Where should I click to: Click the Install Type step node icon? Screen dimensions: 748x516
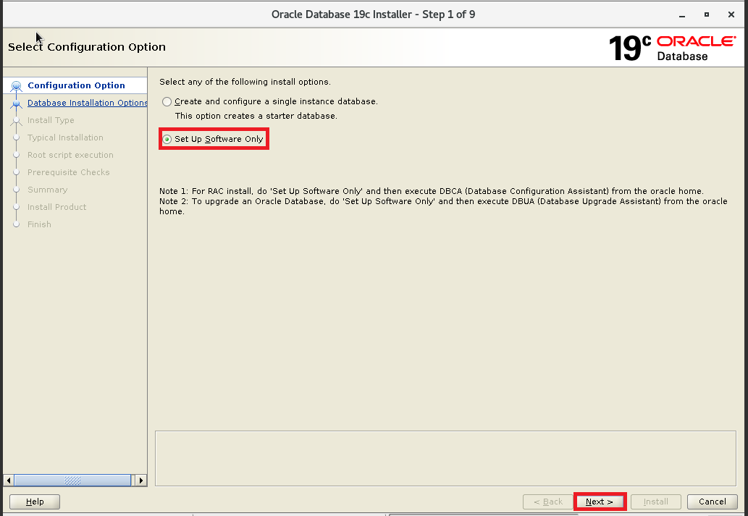[16, 121]
